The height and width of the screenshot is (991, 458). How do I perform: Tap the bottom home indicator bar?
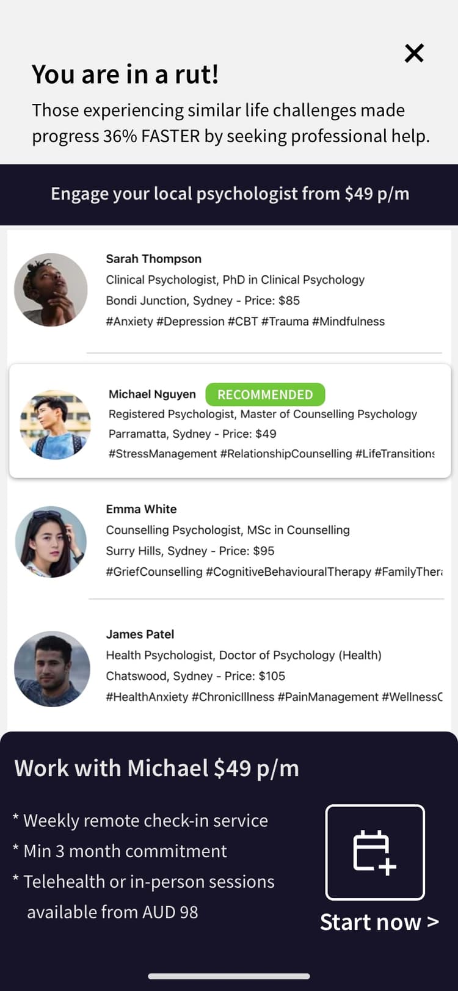[x=229, y=976]
